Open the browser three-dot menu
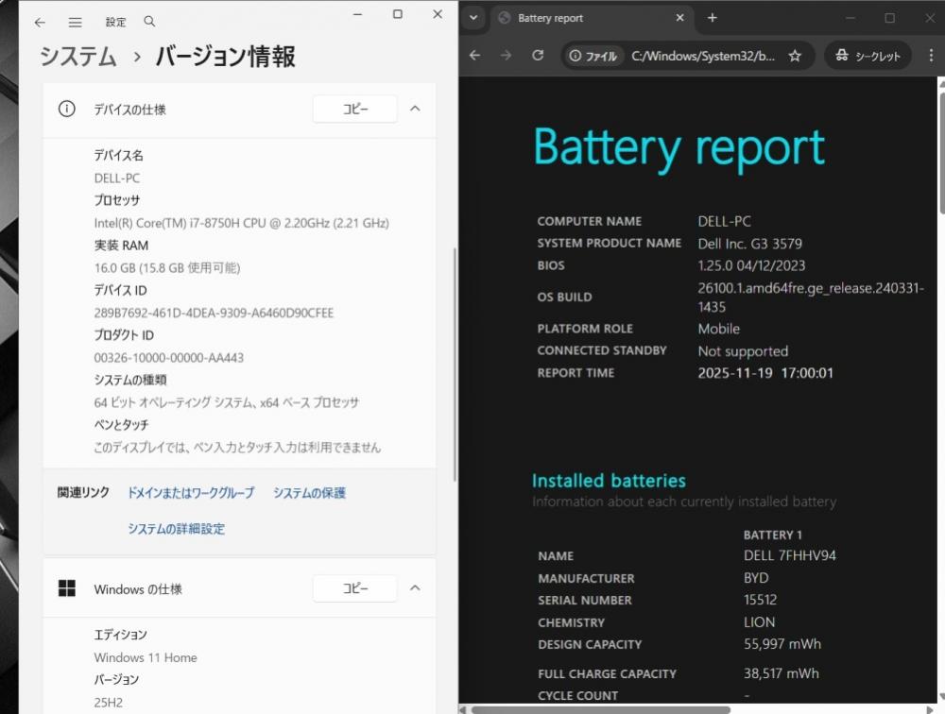The image size is (945, 714). point(930,56)
